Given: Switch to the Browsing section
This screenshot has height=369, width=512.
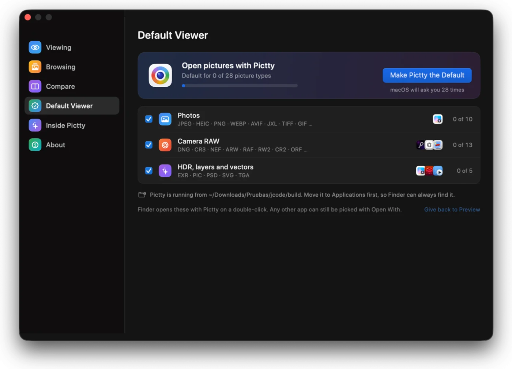Looking at the screenshot, I should [72, 67].
